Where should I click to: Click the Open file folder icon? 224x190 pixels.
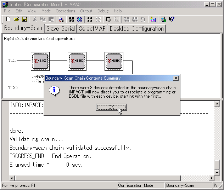coord(16,19)
